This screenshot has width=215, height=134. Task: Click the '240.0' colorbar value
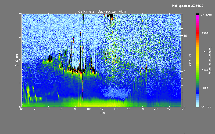tap(205, 33)
